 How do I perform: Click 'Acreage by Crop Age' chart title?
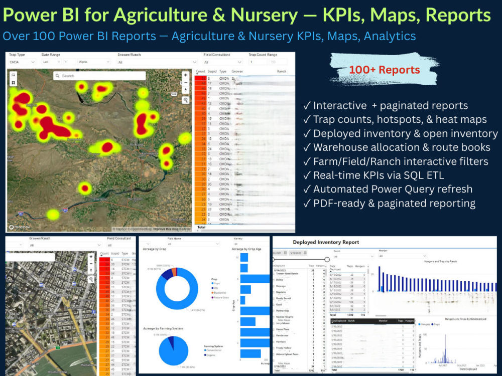coord(246,249)
